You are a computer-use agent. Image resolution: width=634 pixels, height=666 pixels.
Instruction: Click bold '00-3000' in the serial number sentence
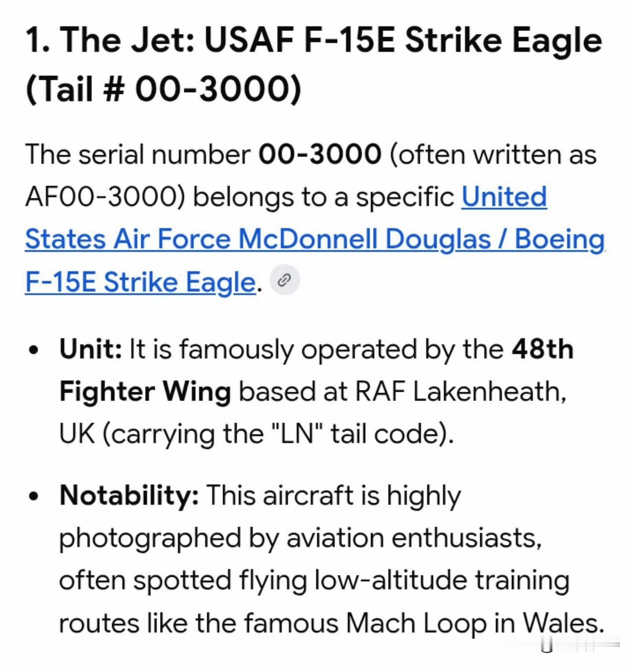click(x=320, y=154)
